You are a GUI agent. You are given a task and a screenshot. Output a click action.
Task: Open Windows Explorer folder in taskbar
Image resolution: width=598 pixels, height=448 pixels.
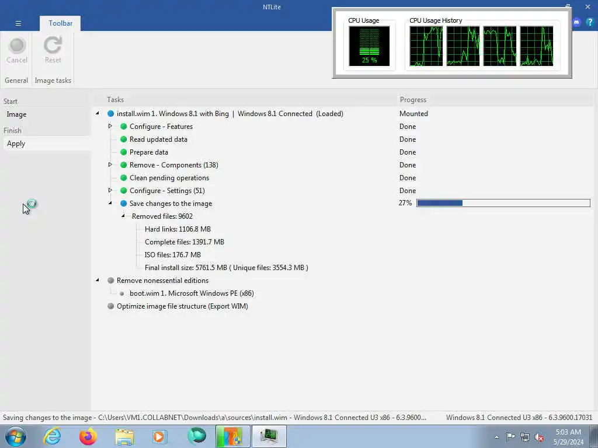click(124, 437)
